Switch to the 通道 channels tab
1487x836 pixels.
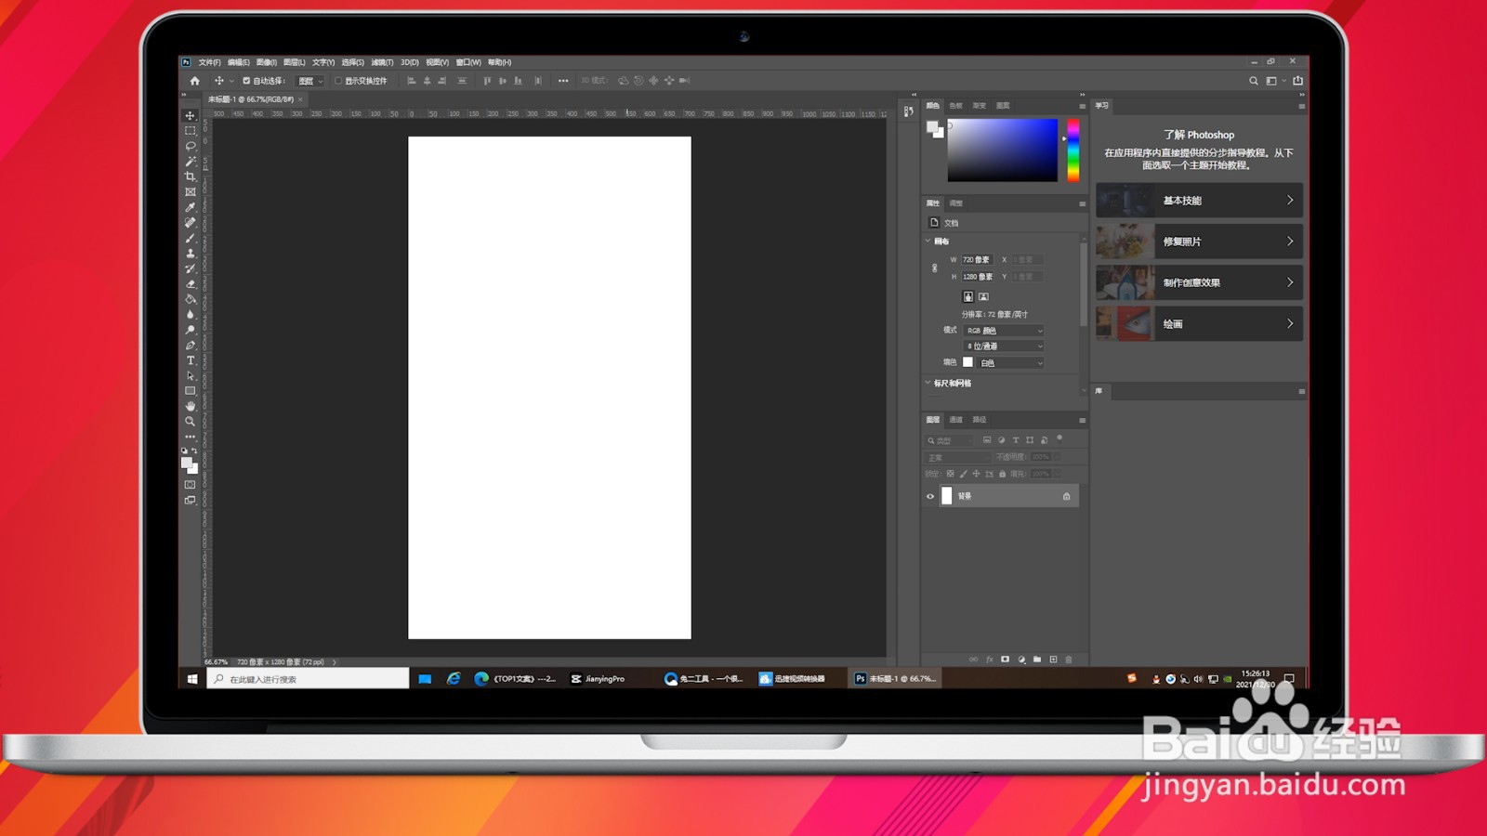[x=956, y=420]
